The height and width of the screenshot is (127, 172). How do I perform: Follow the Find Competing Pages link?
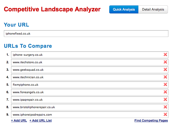click(x=151, y=121)
